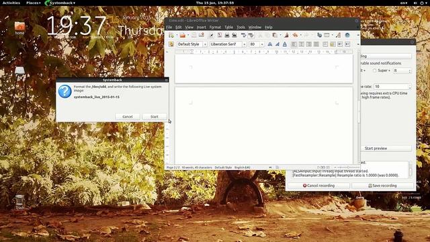Click the Save document icon in Writer
This screenshot has height=242, width=430.
point(194,35)
